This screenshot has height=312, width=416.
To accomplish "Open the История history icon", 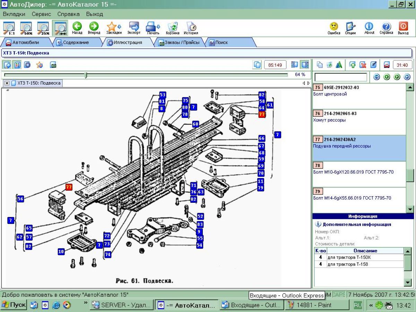I will [x=191, y=28].
